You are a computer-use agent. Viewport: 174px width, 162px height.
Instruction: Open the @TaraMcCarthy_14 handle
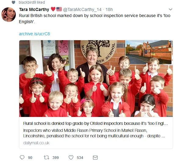[82, 10]
